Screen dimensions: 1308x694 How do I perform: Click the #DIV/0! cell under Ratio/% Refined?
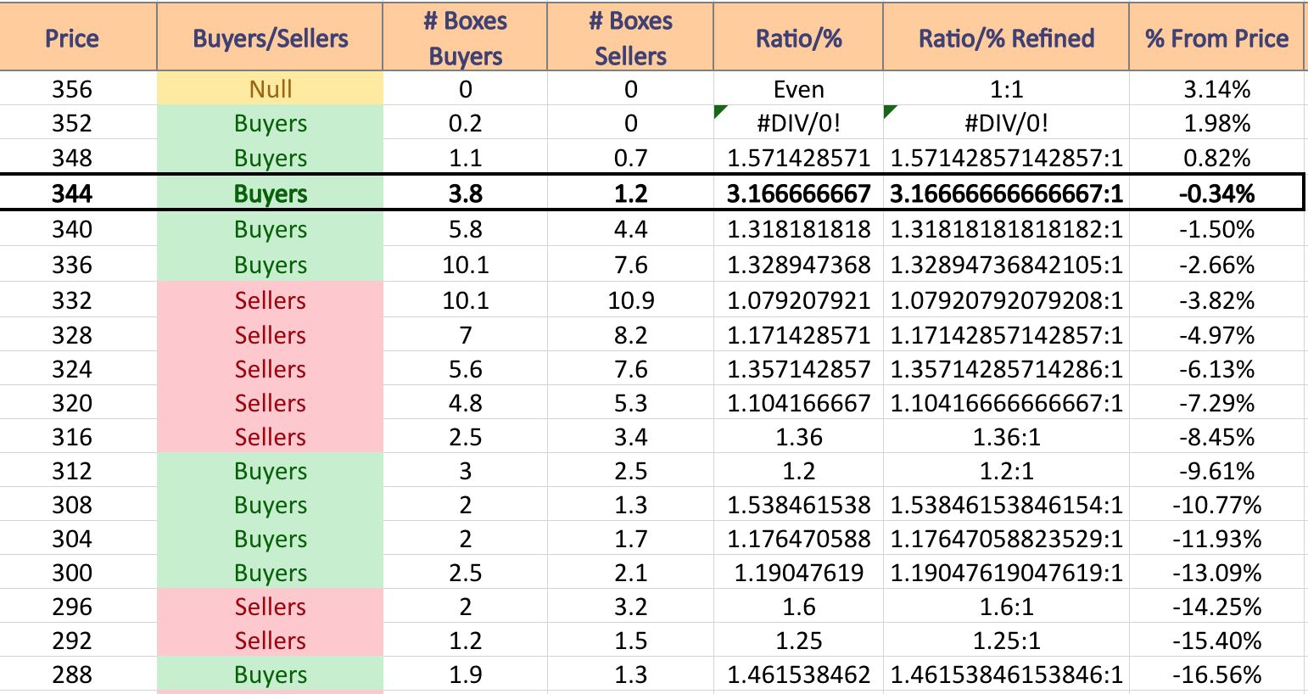[x=1006, y=123]
